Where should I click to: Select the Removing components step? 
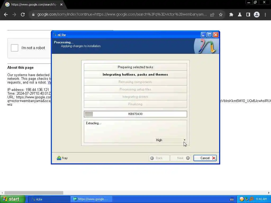coord(135,82)
